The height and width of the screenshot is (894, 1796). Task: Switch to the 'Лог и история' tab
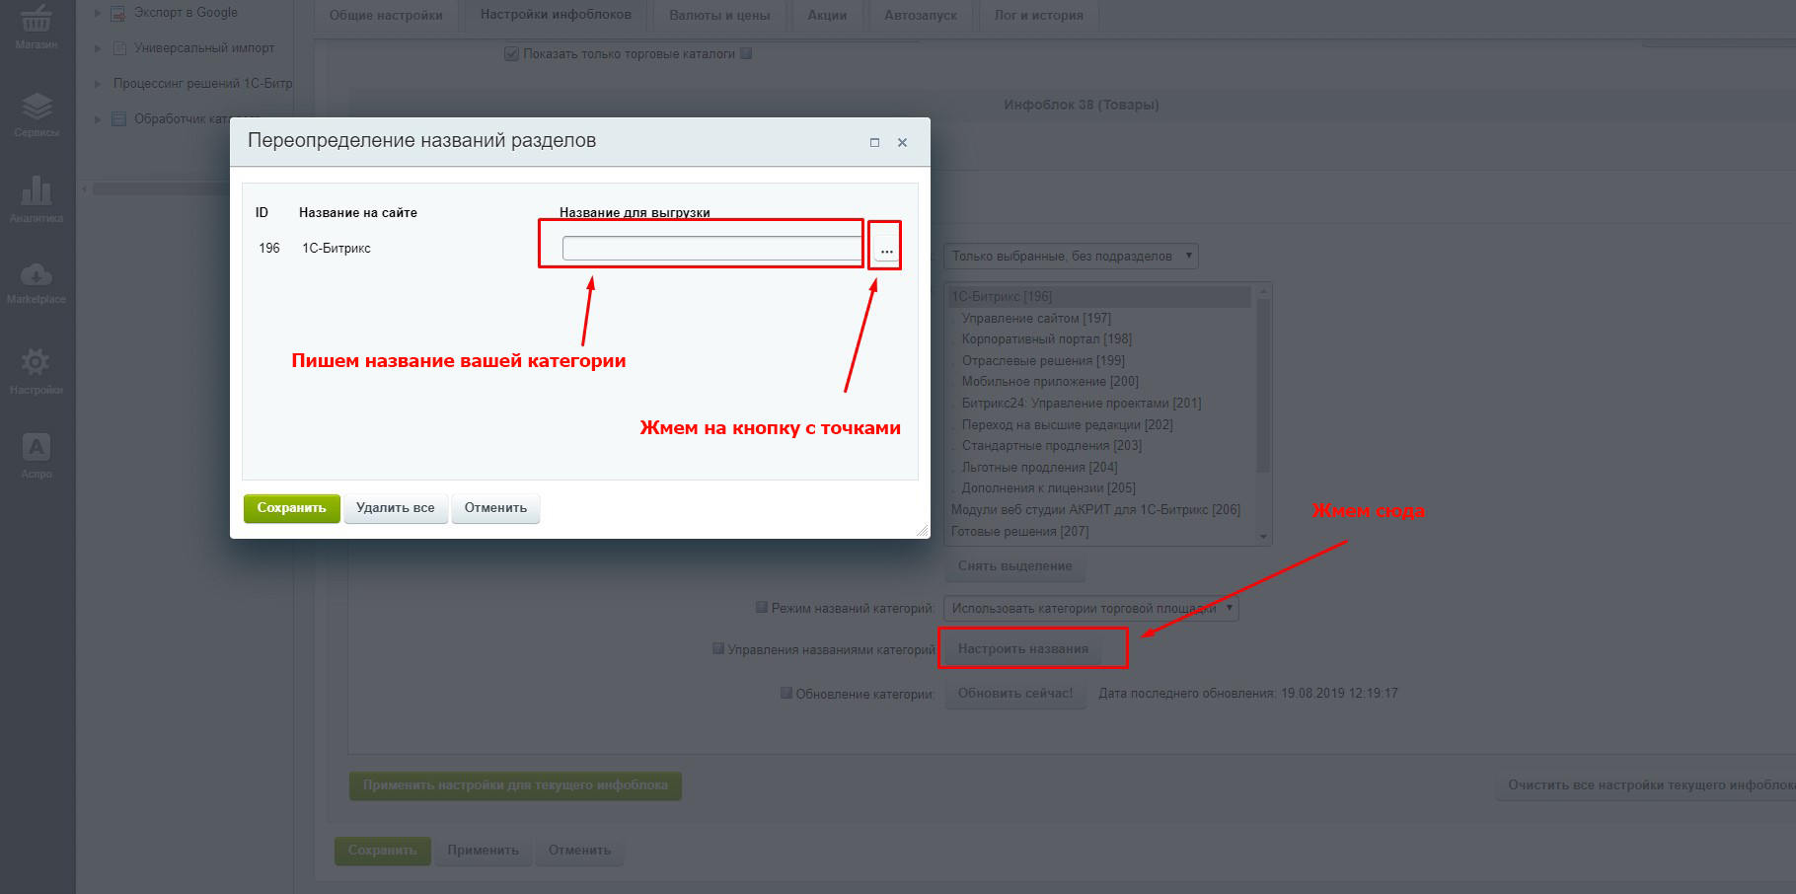pos(1038,15)
